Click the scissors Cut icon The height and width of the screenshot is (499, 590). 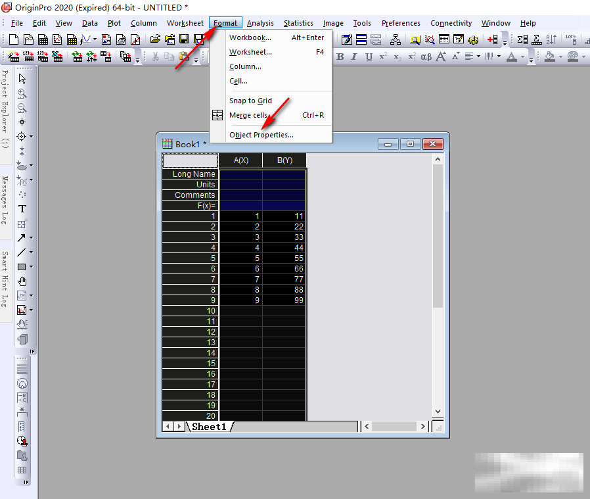(x=155, y=57)
